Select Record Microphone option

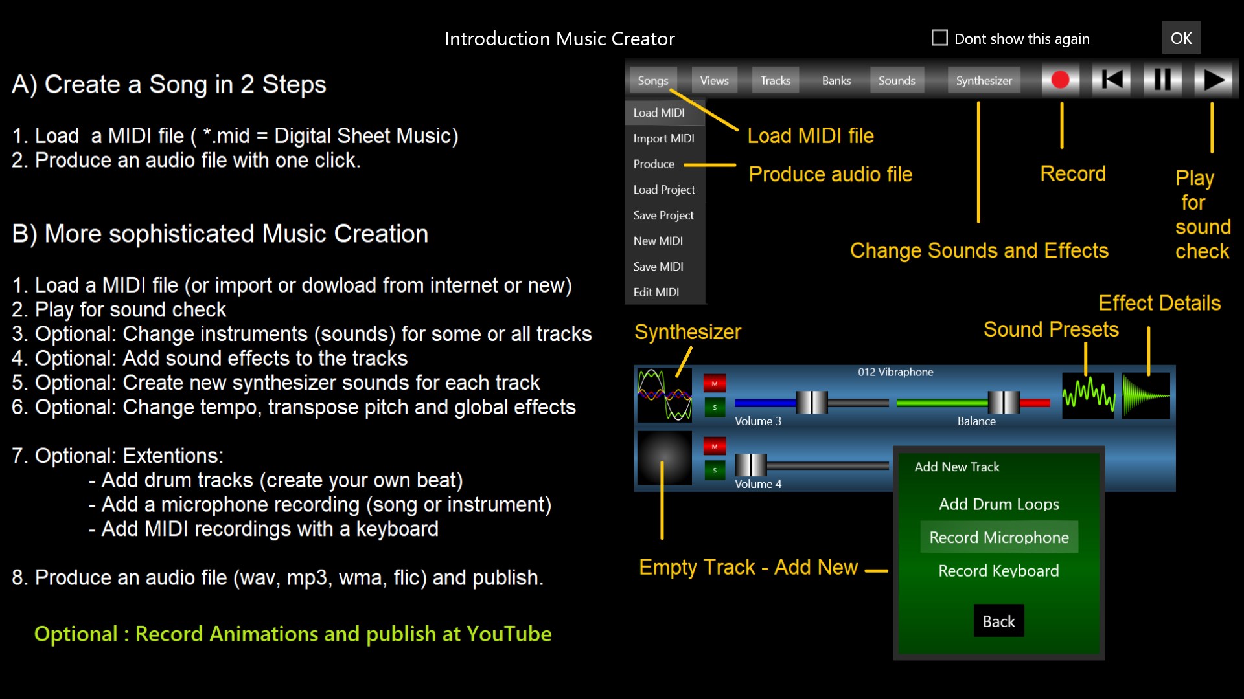point(998,538)
